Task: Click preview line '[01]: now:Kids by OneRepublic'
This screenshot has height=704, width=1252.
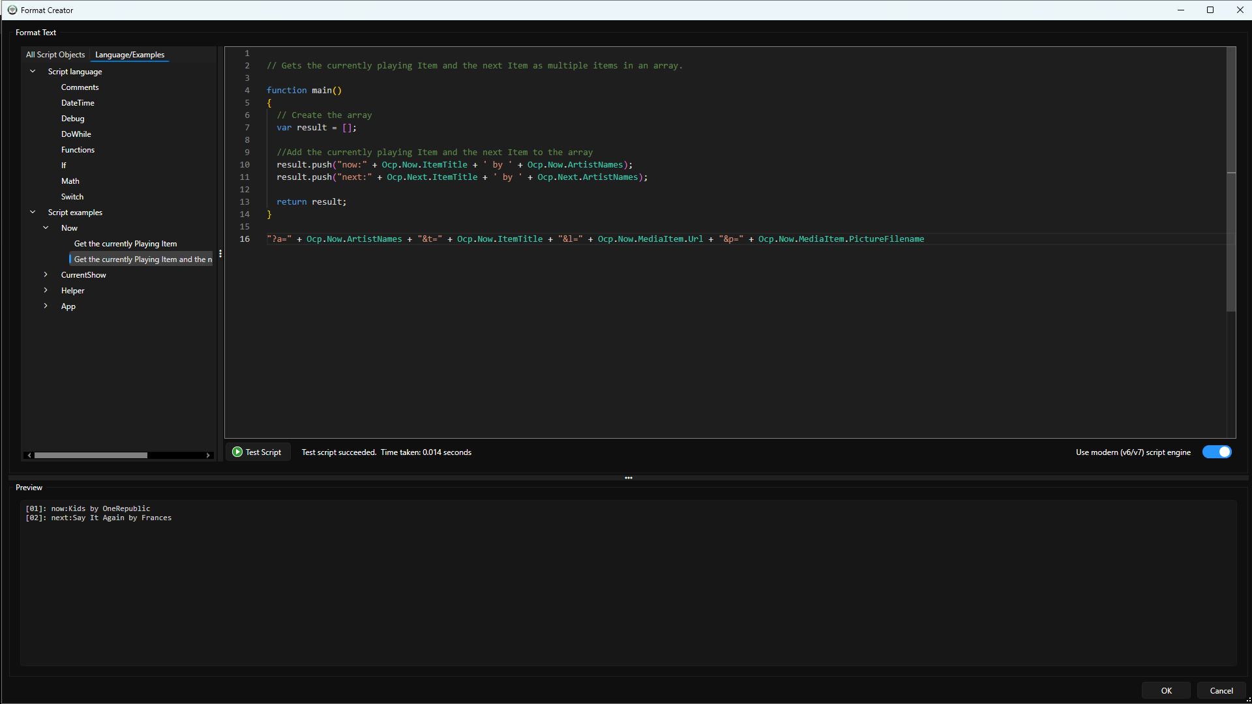Action: point(87,508)
